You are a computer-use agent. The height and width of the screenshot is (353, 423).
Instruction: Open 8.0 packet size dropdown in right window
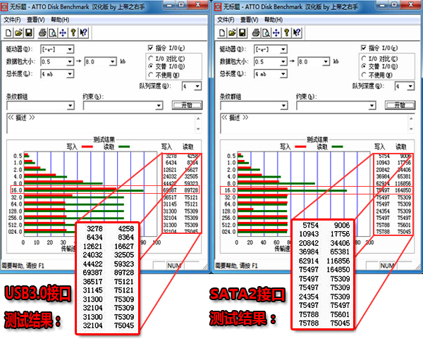click(x=326, y=62)
